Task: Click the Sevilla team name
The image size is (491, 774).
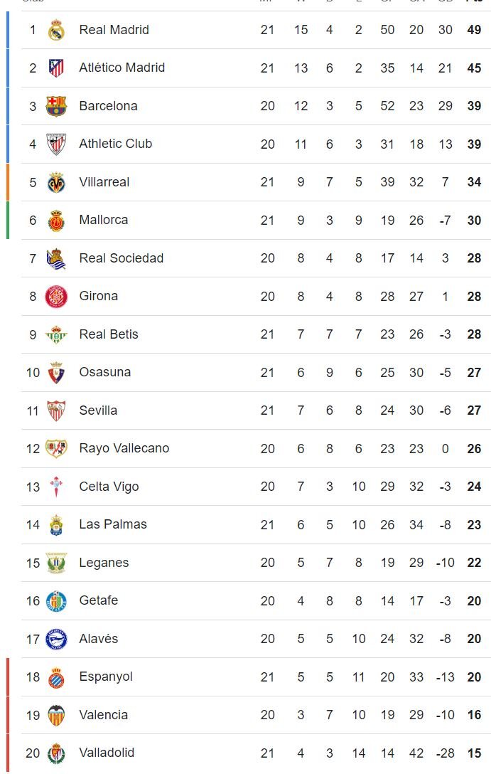Action: pos(98,410)
